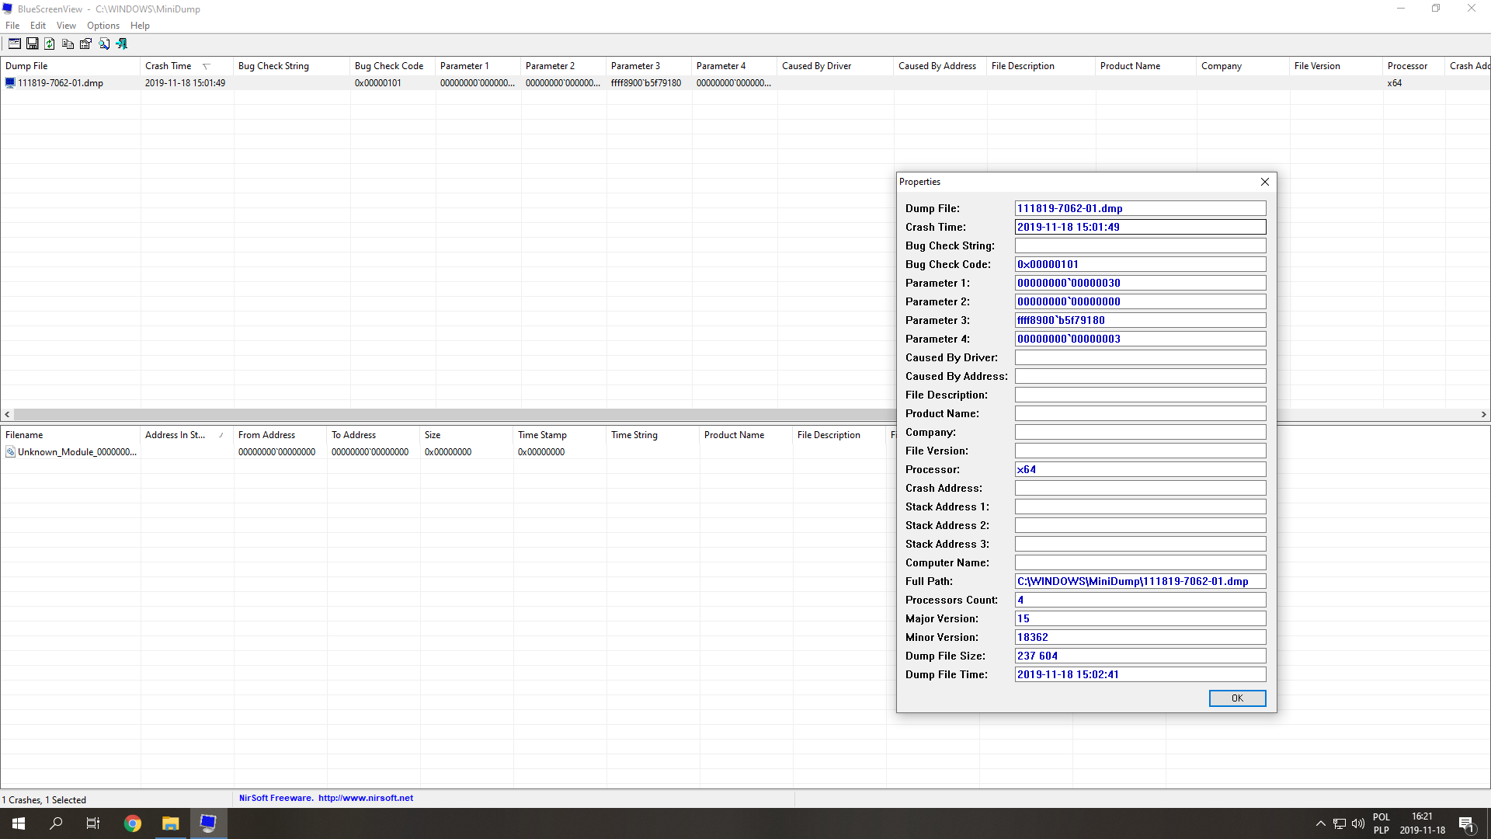Open the Edit menu
1491x839 pixels.
coord(38,26)
